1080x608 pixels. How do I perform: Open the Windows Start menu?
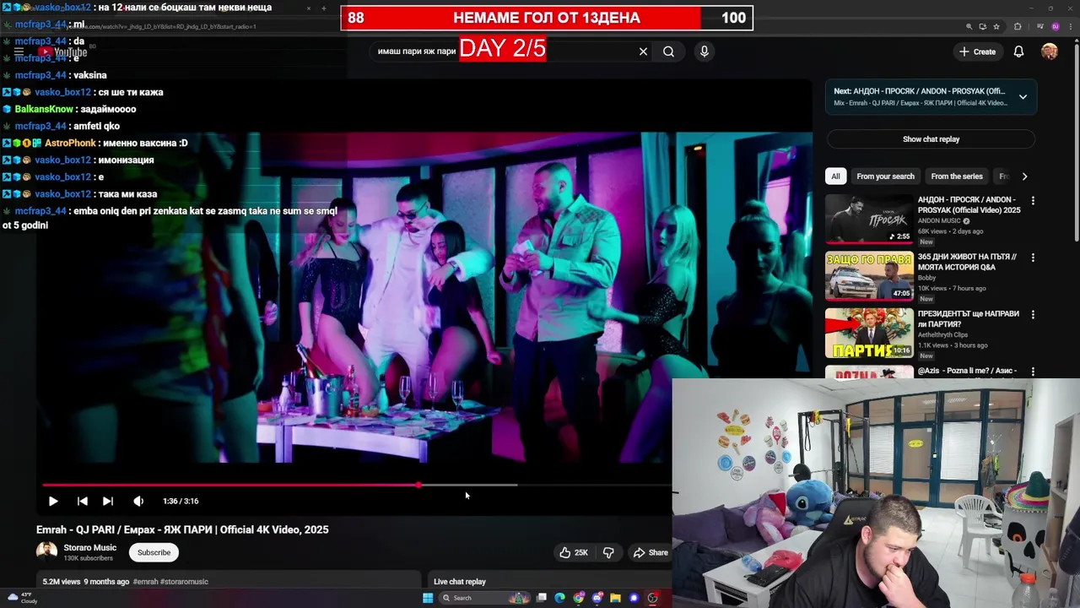(x=428, y=598)
